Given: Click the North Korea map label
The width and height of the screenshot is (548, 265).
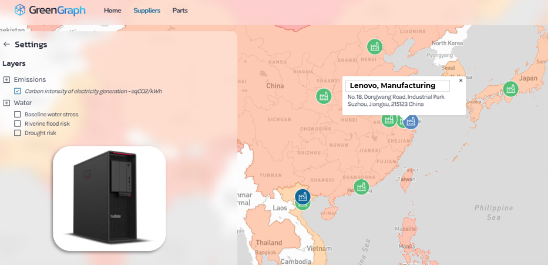Looking at the screenshot, I should click(x=447, y=43).
